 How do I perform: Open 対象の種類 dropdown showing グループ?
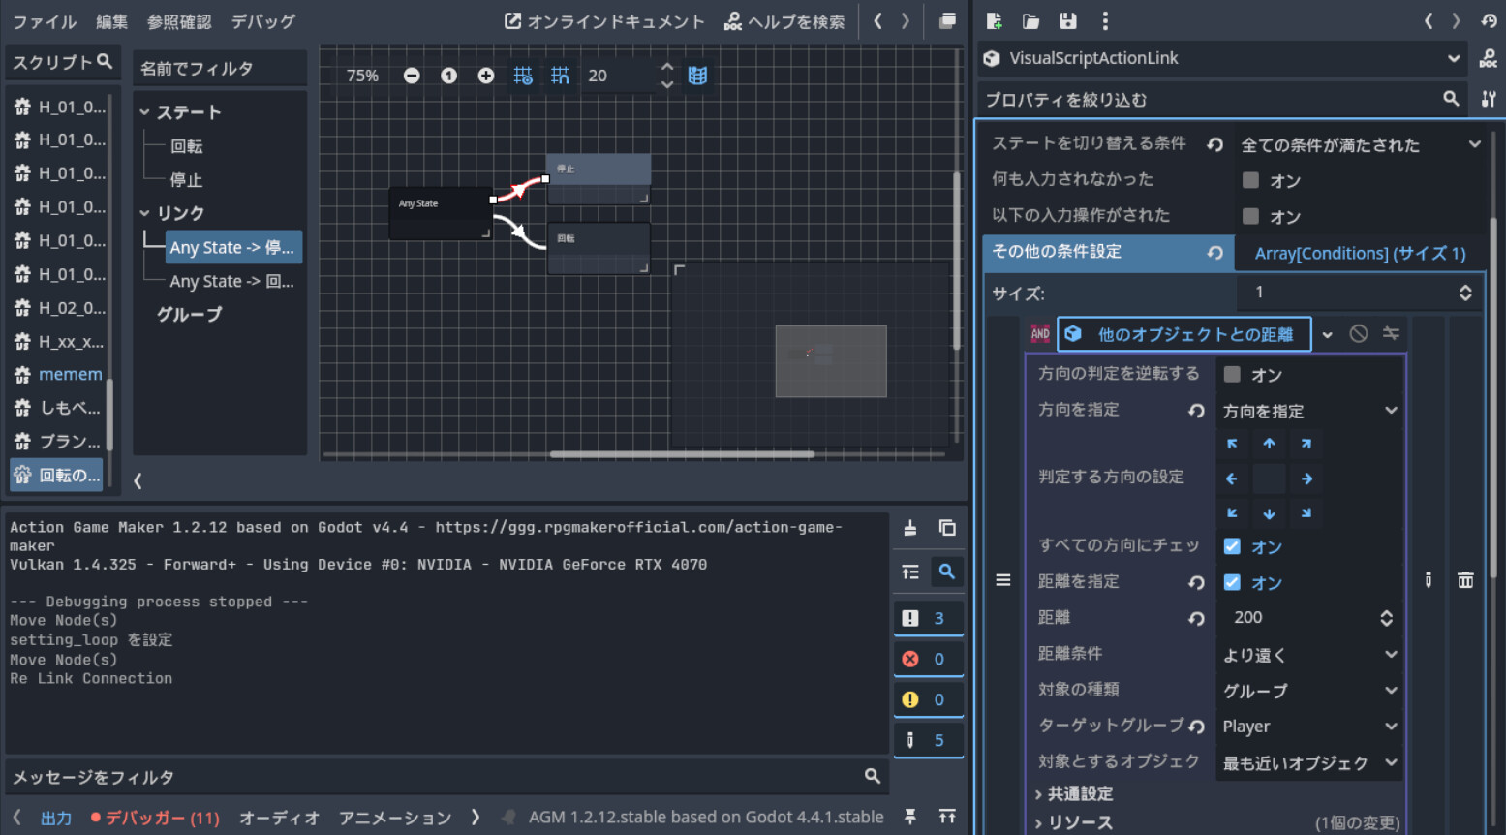coord(1309,691)
